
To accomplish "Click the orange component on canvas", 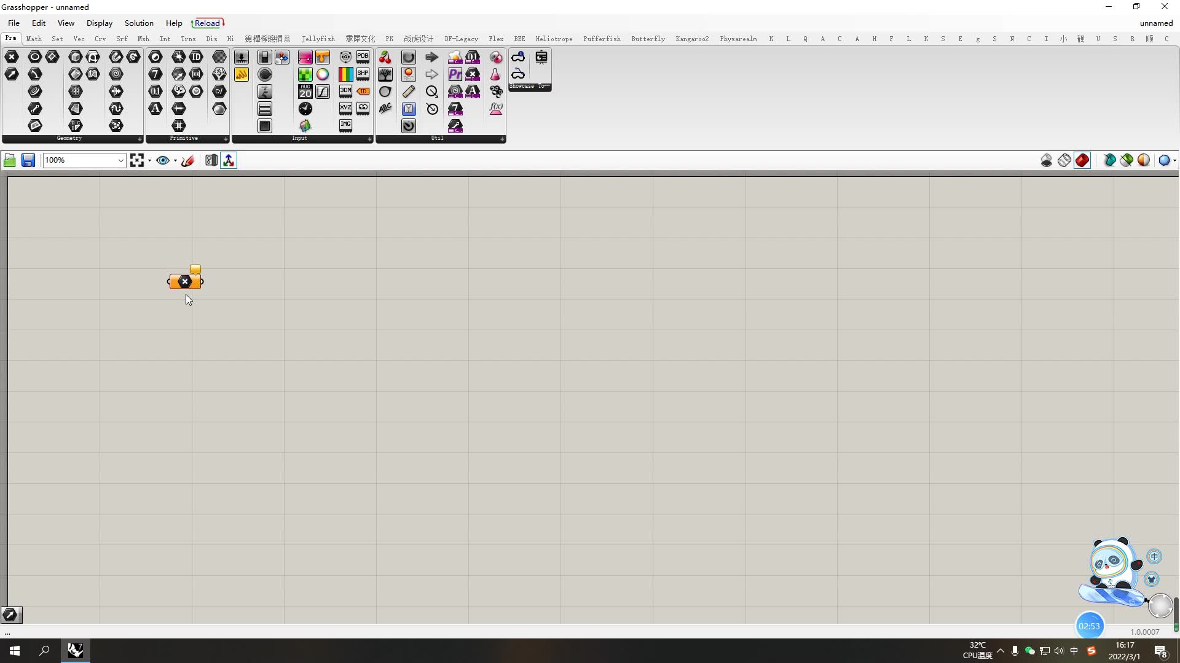I will click(185, 282).
